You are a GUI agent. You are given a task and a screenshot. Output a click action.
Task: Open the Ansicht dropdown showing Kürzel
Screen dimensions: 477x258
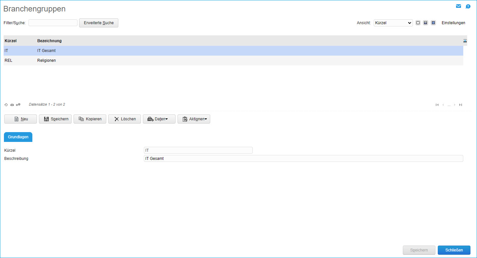(x=393, y=23)
